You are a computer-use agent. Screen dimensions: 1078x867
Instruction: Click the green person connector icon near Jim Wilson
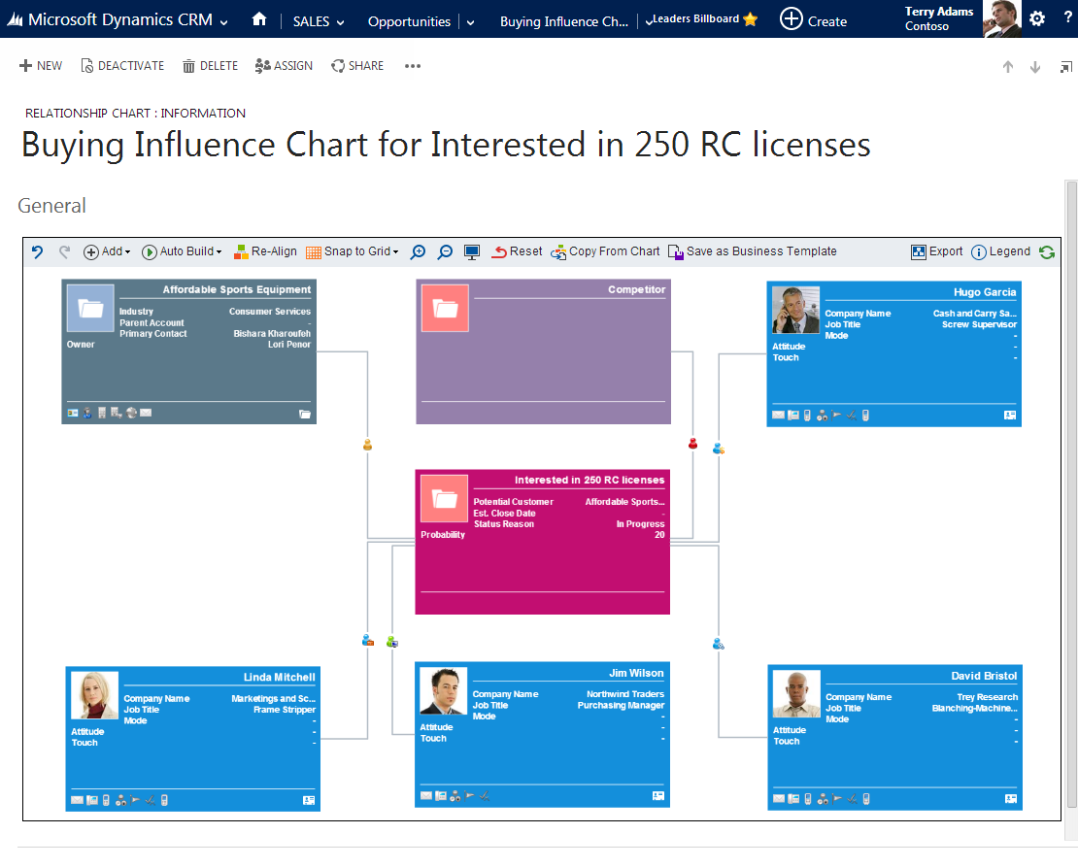pos(392,642)
